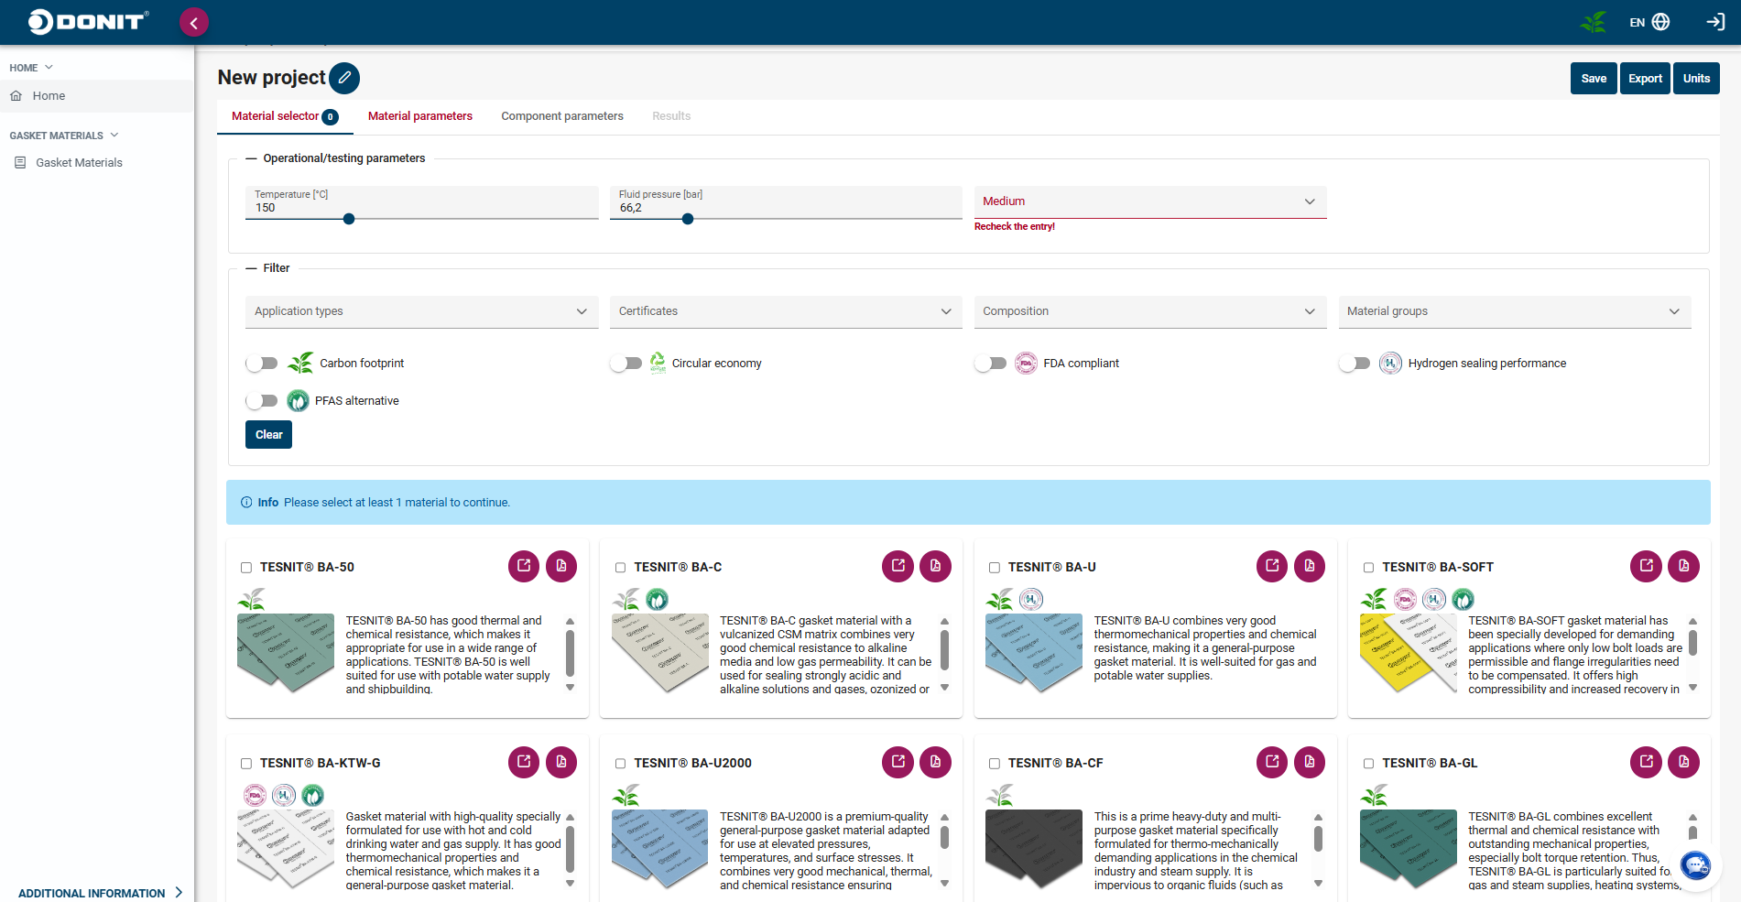Tick the TESNIT BA-U checkbox
This screenshot has width=1741, height=902.
click(995, 568)
